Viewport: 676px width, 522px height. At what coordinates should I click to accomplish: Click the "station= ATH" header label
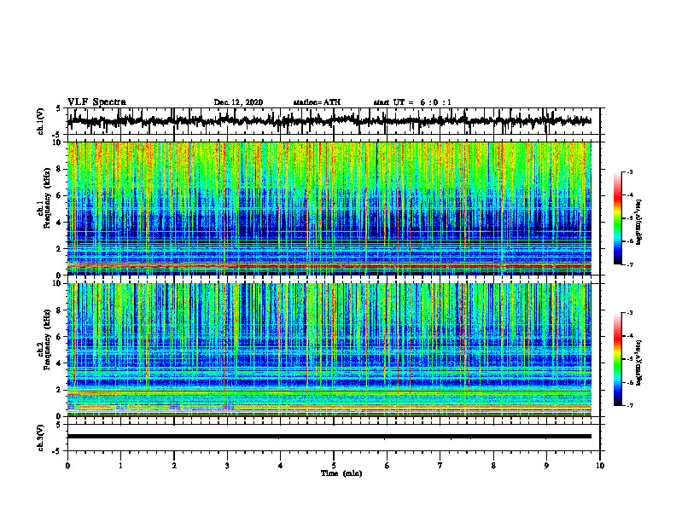(317, 102)
